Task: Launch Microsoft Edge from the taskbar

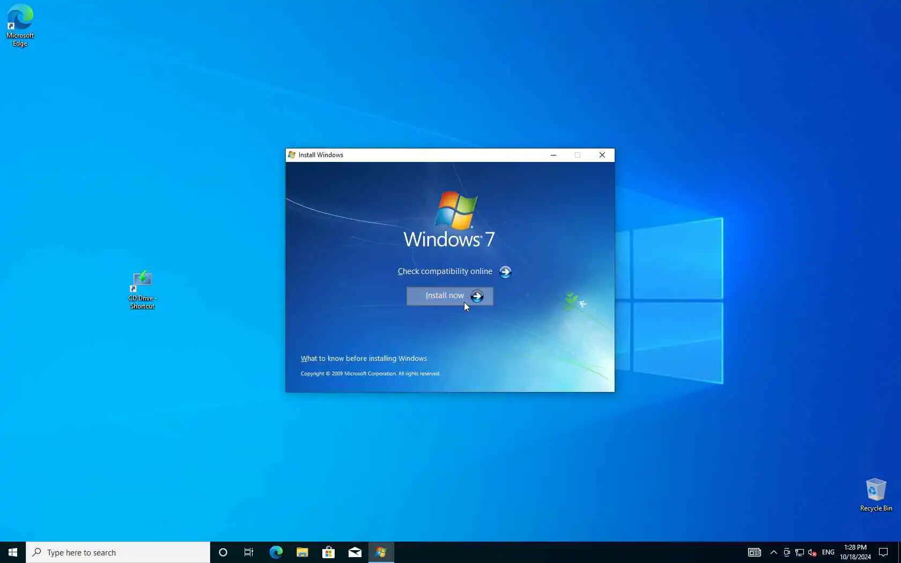Action: point(276,552)
